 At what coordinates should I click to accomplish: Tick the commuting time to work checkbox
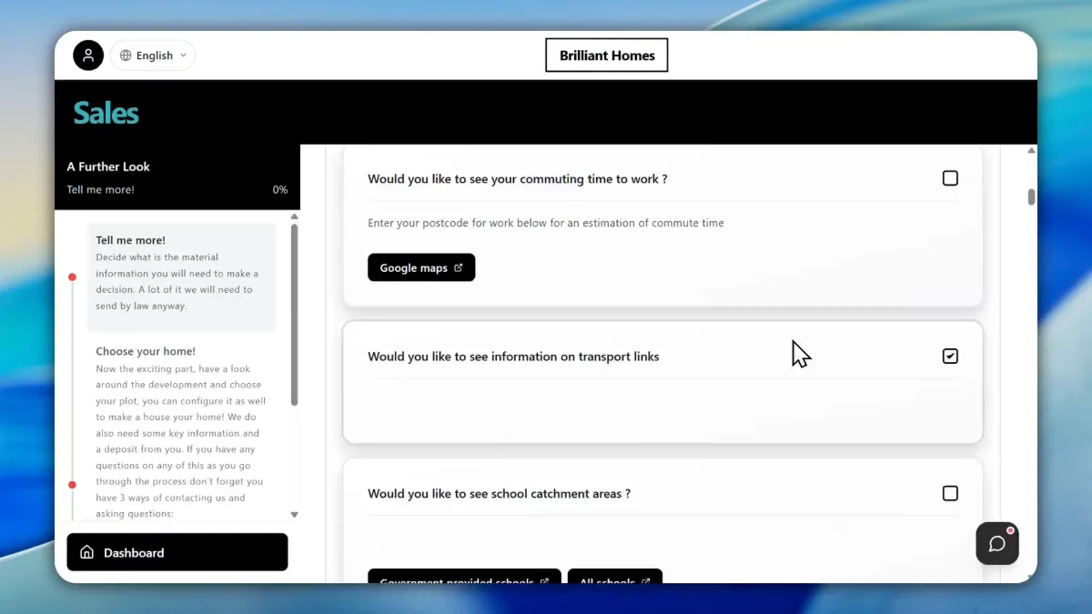950,178
